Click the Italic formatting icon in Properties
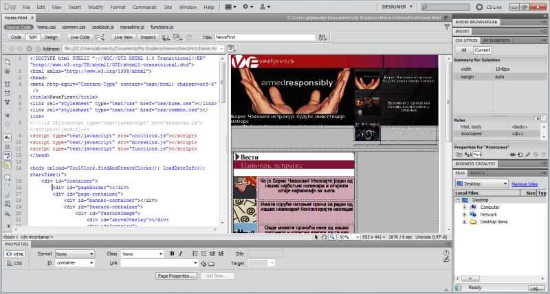550x294 pixels. (180, 254)
